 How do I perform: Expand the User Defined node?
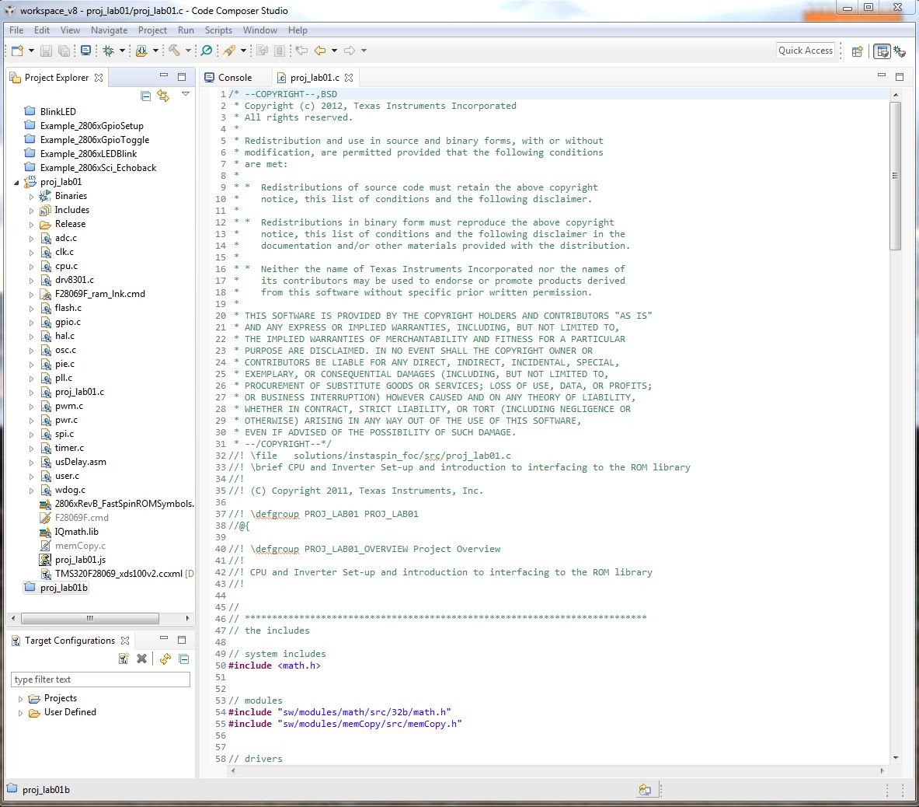[20, 713]
